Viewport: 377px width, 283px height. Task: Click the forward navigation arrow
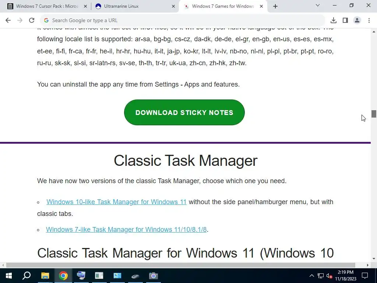pyautogui.click(x=20, y=21)
